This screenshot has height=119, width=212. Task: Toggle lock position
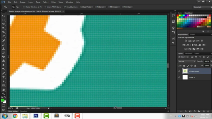pyautogui.click(x=191, y=66)
